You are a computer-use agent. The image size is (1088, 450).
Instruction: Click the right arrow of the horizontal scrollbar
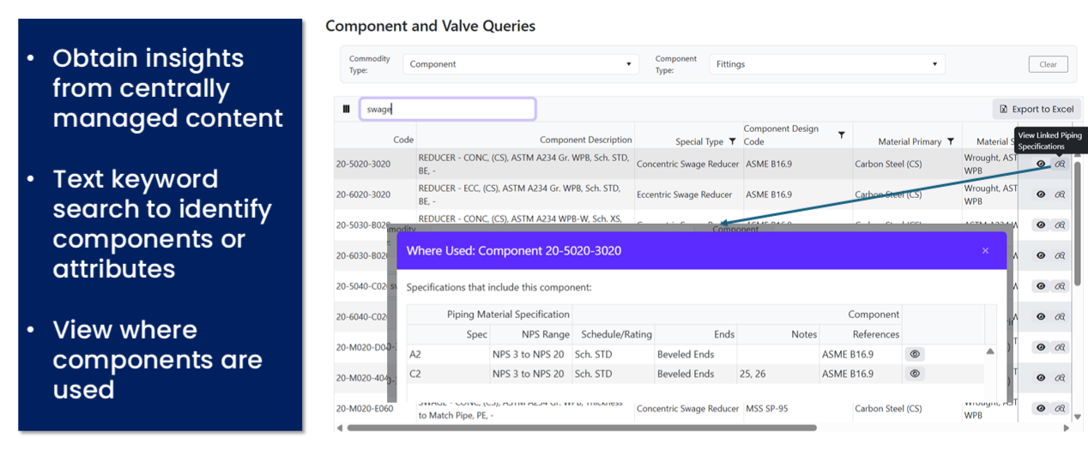(1067, 428)
